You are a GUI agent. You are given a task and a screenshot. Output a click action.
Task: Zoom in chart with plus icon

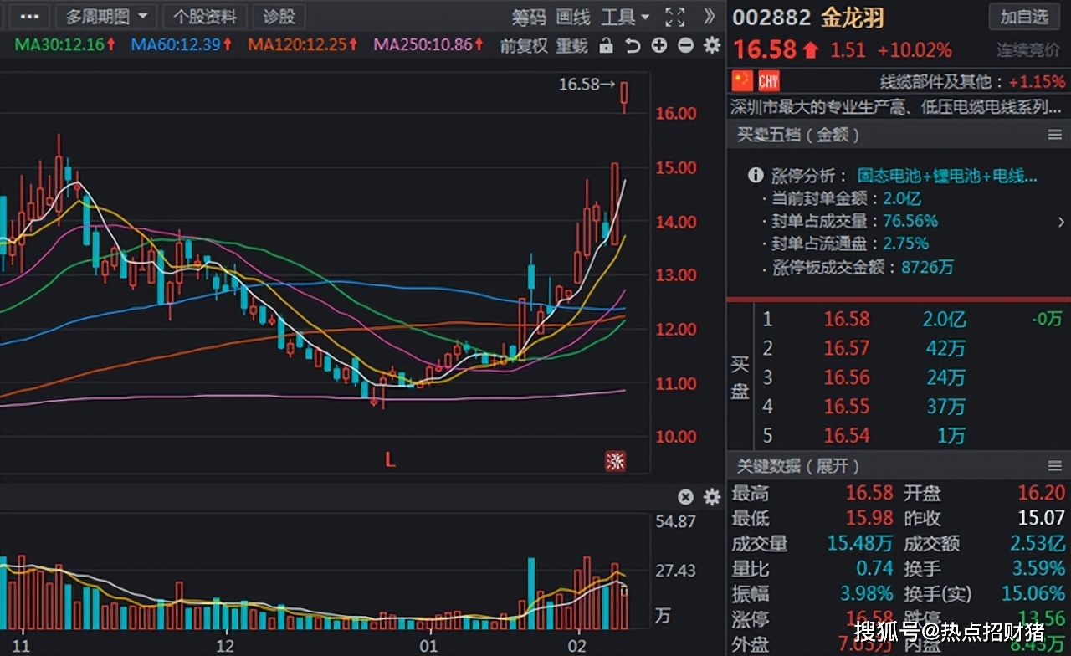point(659,45)
